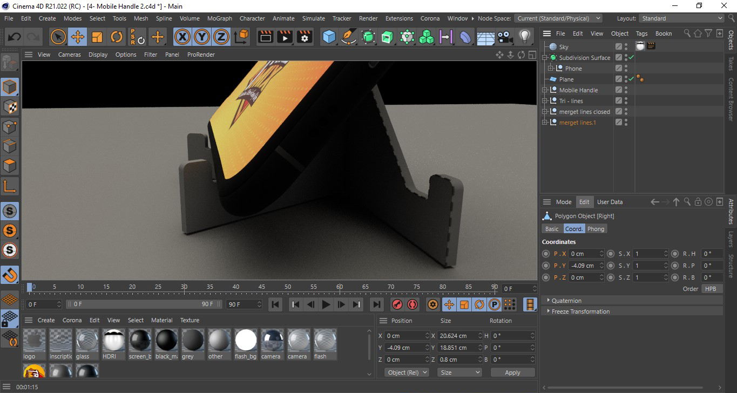This screenshot has height=393, width=737.
Task: Select the Scale tool
Action: click(97, 37)
